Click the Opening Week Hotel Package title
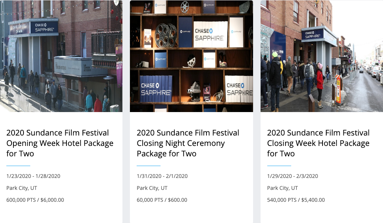The image size is (383, 223). click(60, 143)
